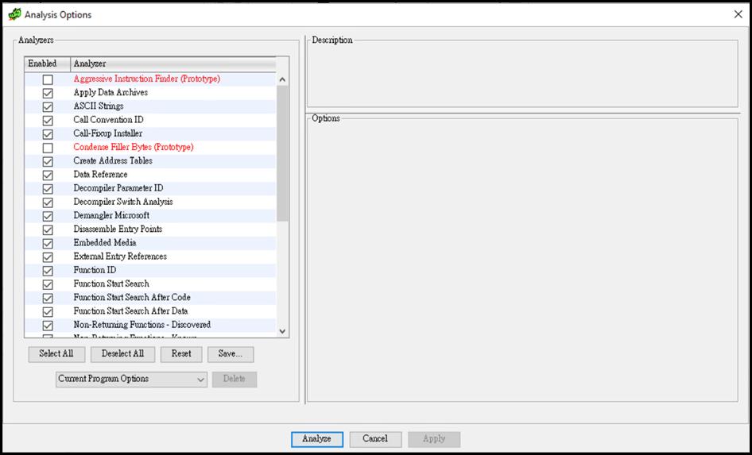Toggle Function Start Search After Data checkbox
The width and height of the screenshot is (752, 455).
48,312
